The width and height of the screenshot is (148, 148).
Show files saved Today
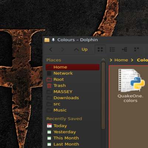(x=73, y=126)
